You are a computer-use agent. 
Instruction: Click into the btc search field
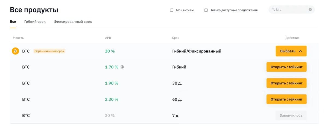click(x=291, y=10)
